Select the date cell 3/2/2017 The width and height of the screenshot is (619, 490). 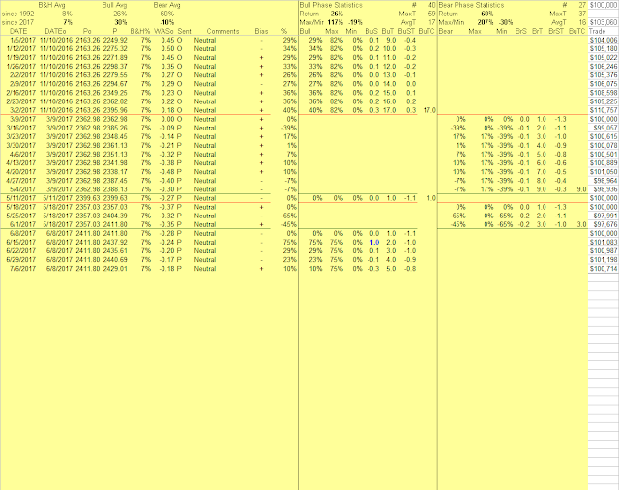tap(23, 110)
